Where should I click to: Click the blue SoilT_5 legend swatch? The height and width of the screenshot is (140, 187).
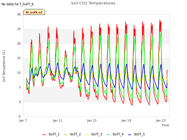coord(129,135)
